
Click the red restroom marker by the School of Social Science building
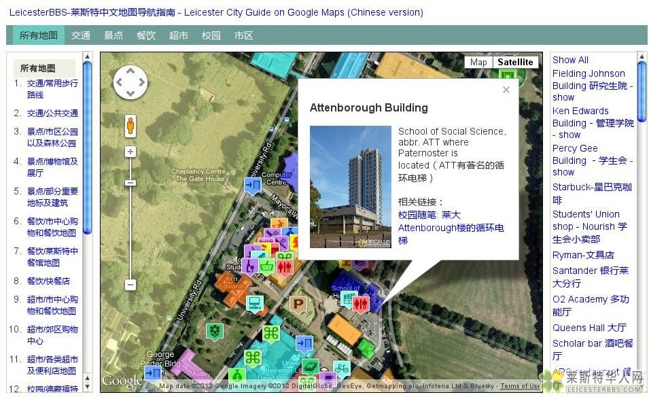362,303
